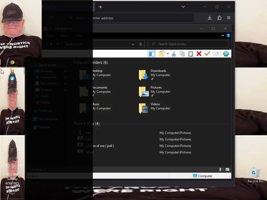Click the Copy icon in toolbar
The height and width of the screenshot is (200, 267).
[182, 54]
